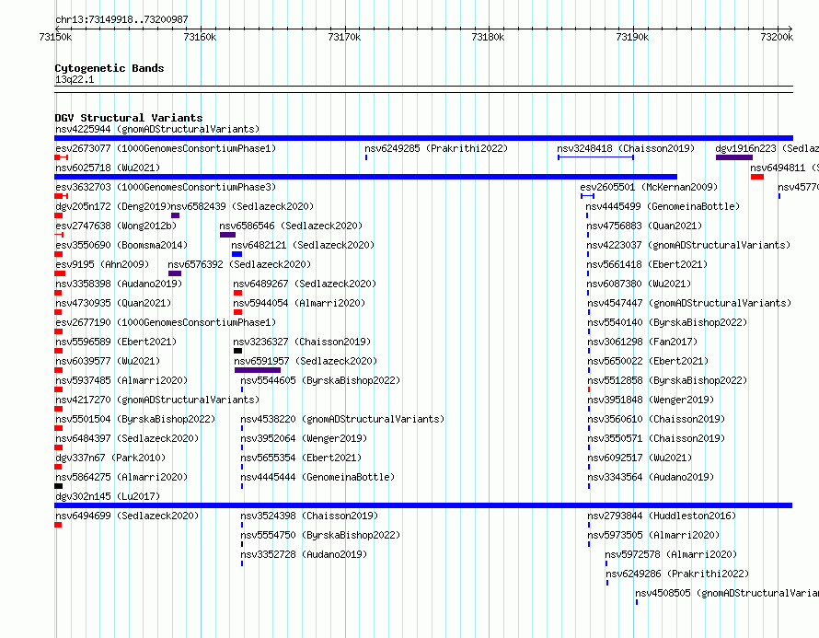Click the blue span glyph under nsv3248418

[596, 157]
